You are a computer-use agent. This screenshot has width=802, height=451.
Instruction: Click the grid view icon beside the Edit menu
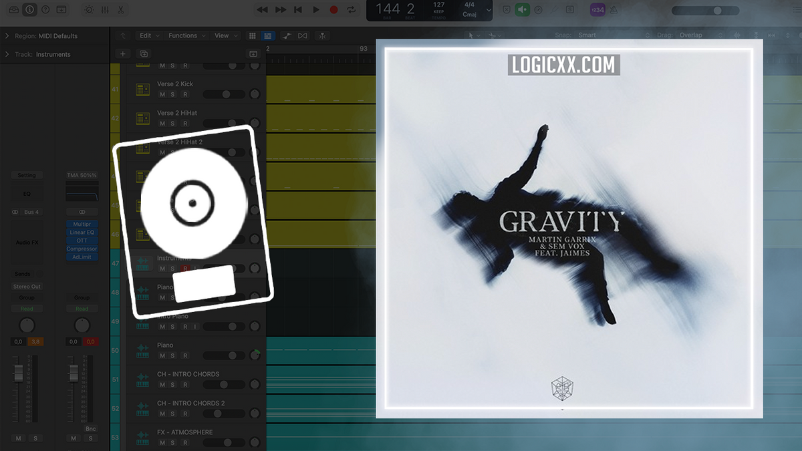(x=253, y=35)
